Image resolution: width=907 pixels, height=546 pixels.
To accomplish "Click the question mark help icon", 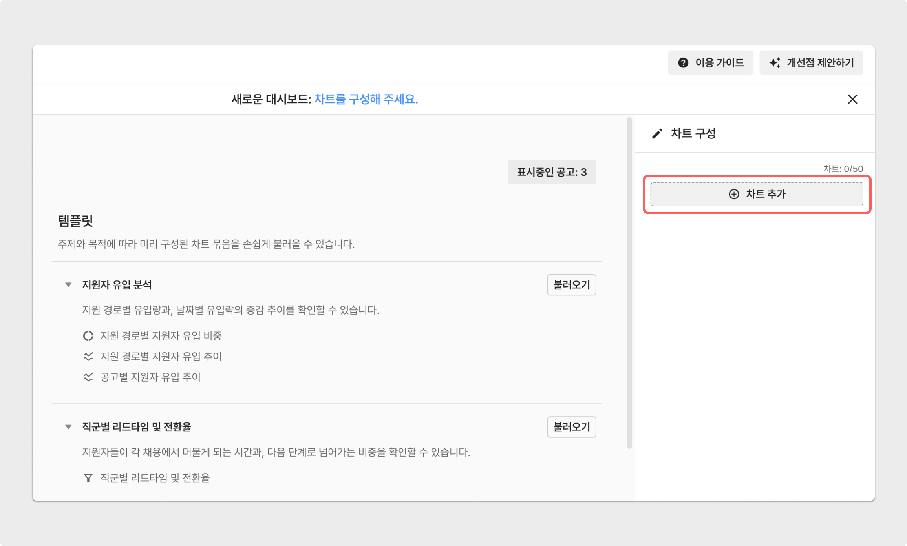I will pyautogui.click(x=683, y=63).
